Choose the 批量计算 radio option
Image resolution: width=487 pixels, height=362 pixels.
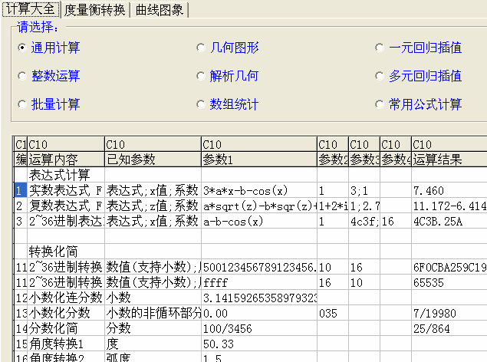pyautogui.click(x=22, y=104)
